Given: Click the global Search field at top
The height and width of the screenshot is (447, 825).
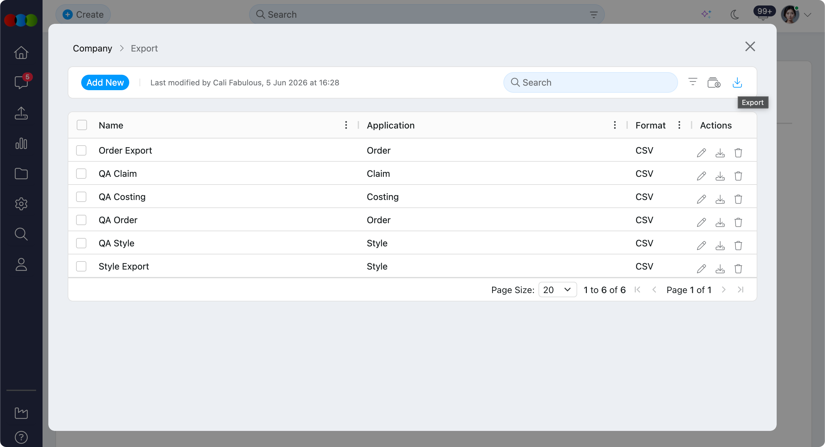Looking at the screenshot, I should pos(427,14).
